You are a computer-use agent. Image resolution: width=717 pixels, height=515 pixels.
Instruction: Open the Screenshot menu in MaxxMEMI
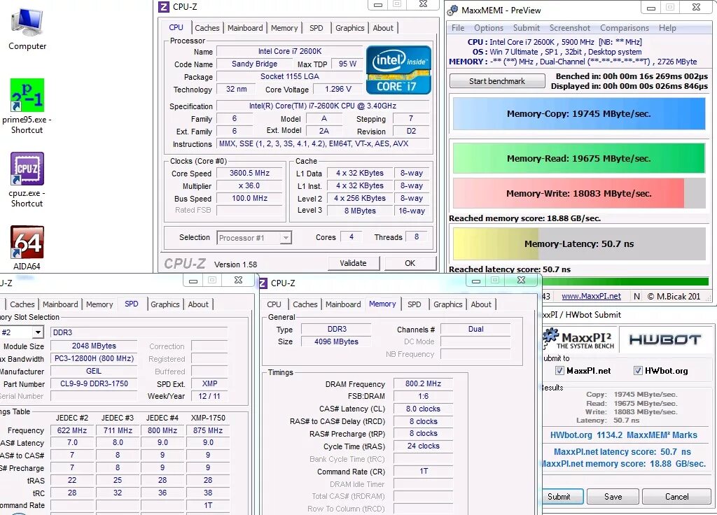569,28
